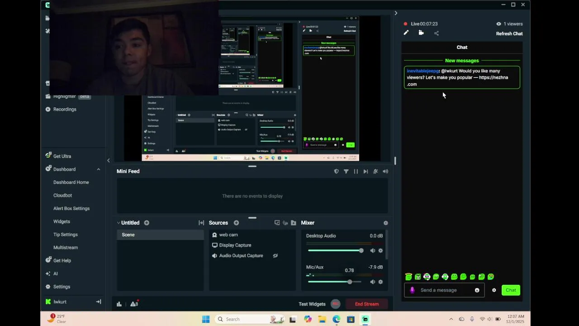579x326 pixels.
Task: Open Widgets menu item
Action: point(62,222)
